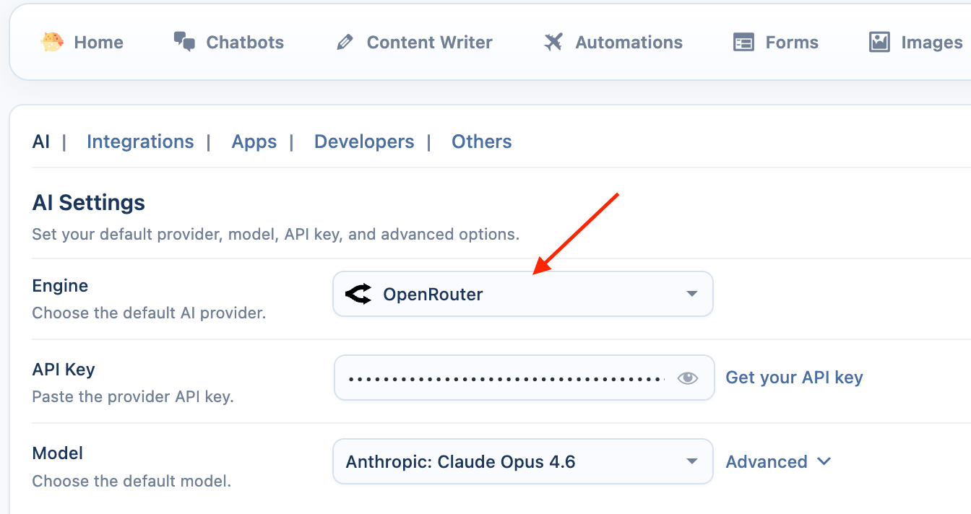971x514 pixels.
Task: Click the Automations airplane icon
Action: pos(553,43)
